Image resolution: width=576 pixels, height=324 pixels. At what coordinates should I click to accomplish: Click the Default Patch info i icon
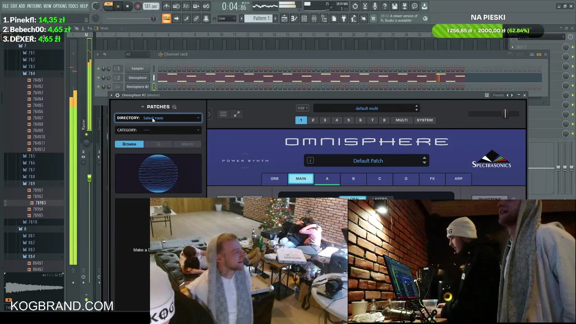(x=310, y=161)
